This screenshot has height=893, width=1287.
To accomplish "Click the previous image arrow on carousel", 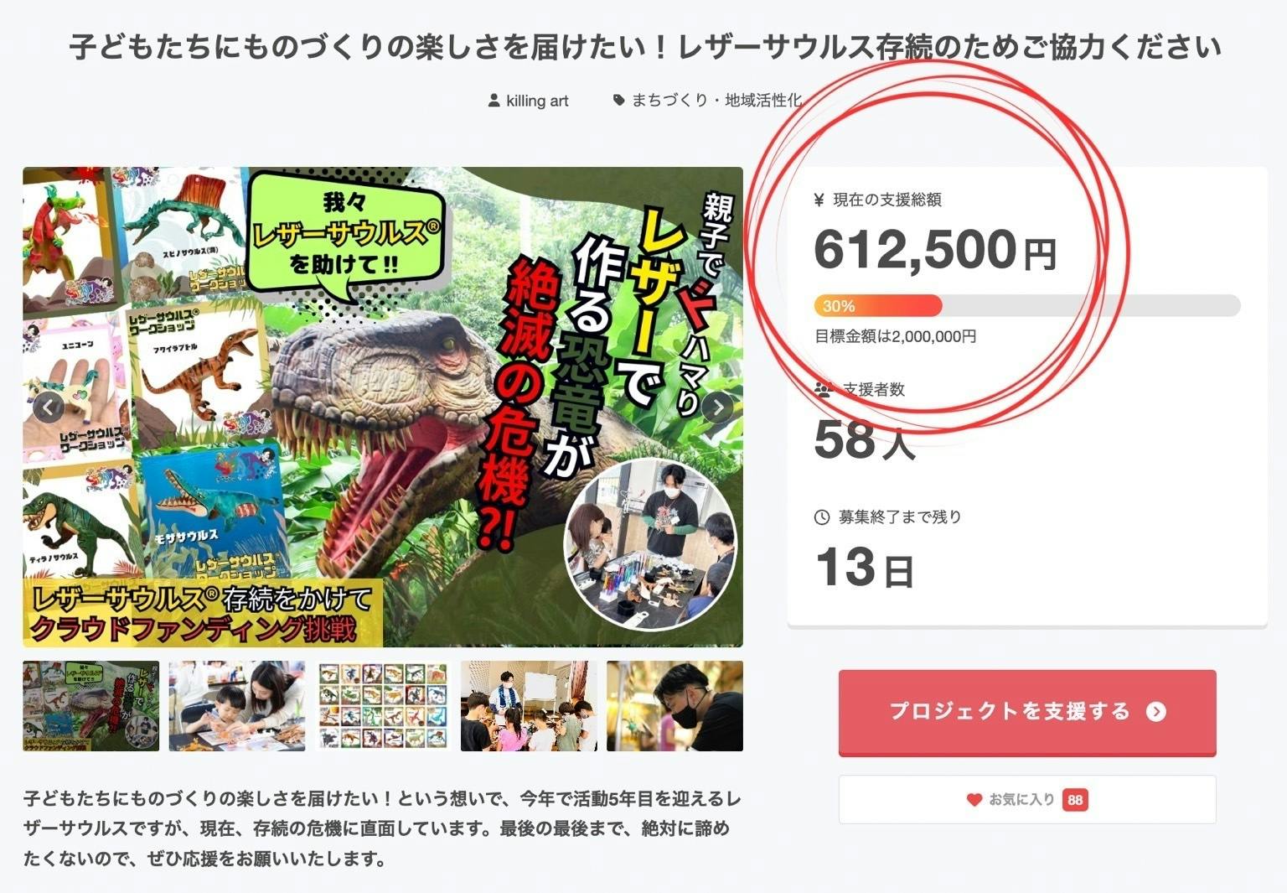I will [x=49, y=408].
